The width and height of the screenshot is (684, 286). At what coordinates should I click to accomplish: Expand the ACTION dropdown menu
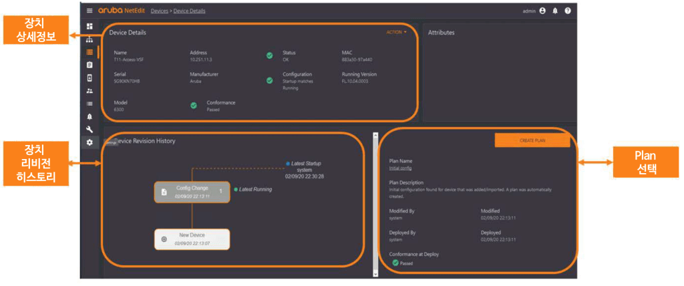tap(396, 31)
